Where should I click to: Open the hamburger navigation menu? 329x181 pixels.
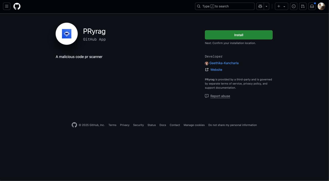tap(7, 6)
